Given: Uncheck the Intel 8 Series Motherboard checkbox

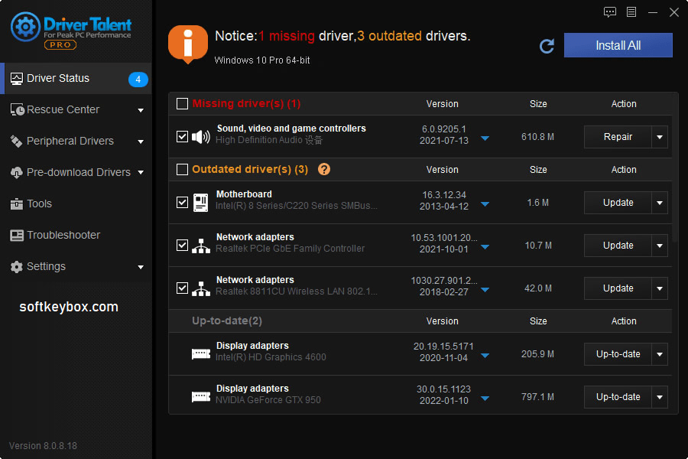Looking at the screenshot, I should 182,202.
